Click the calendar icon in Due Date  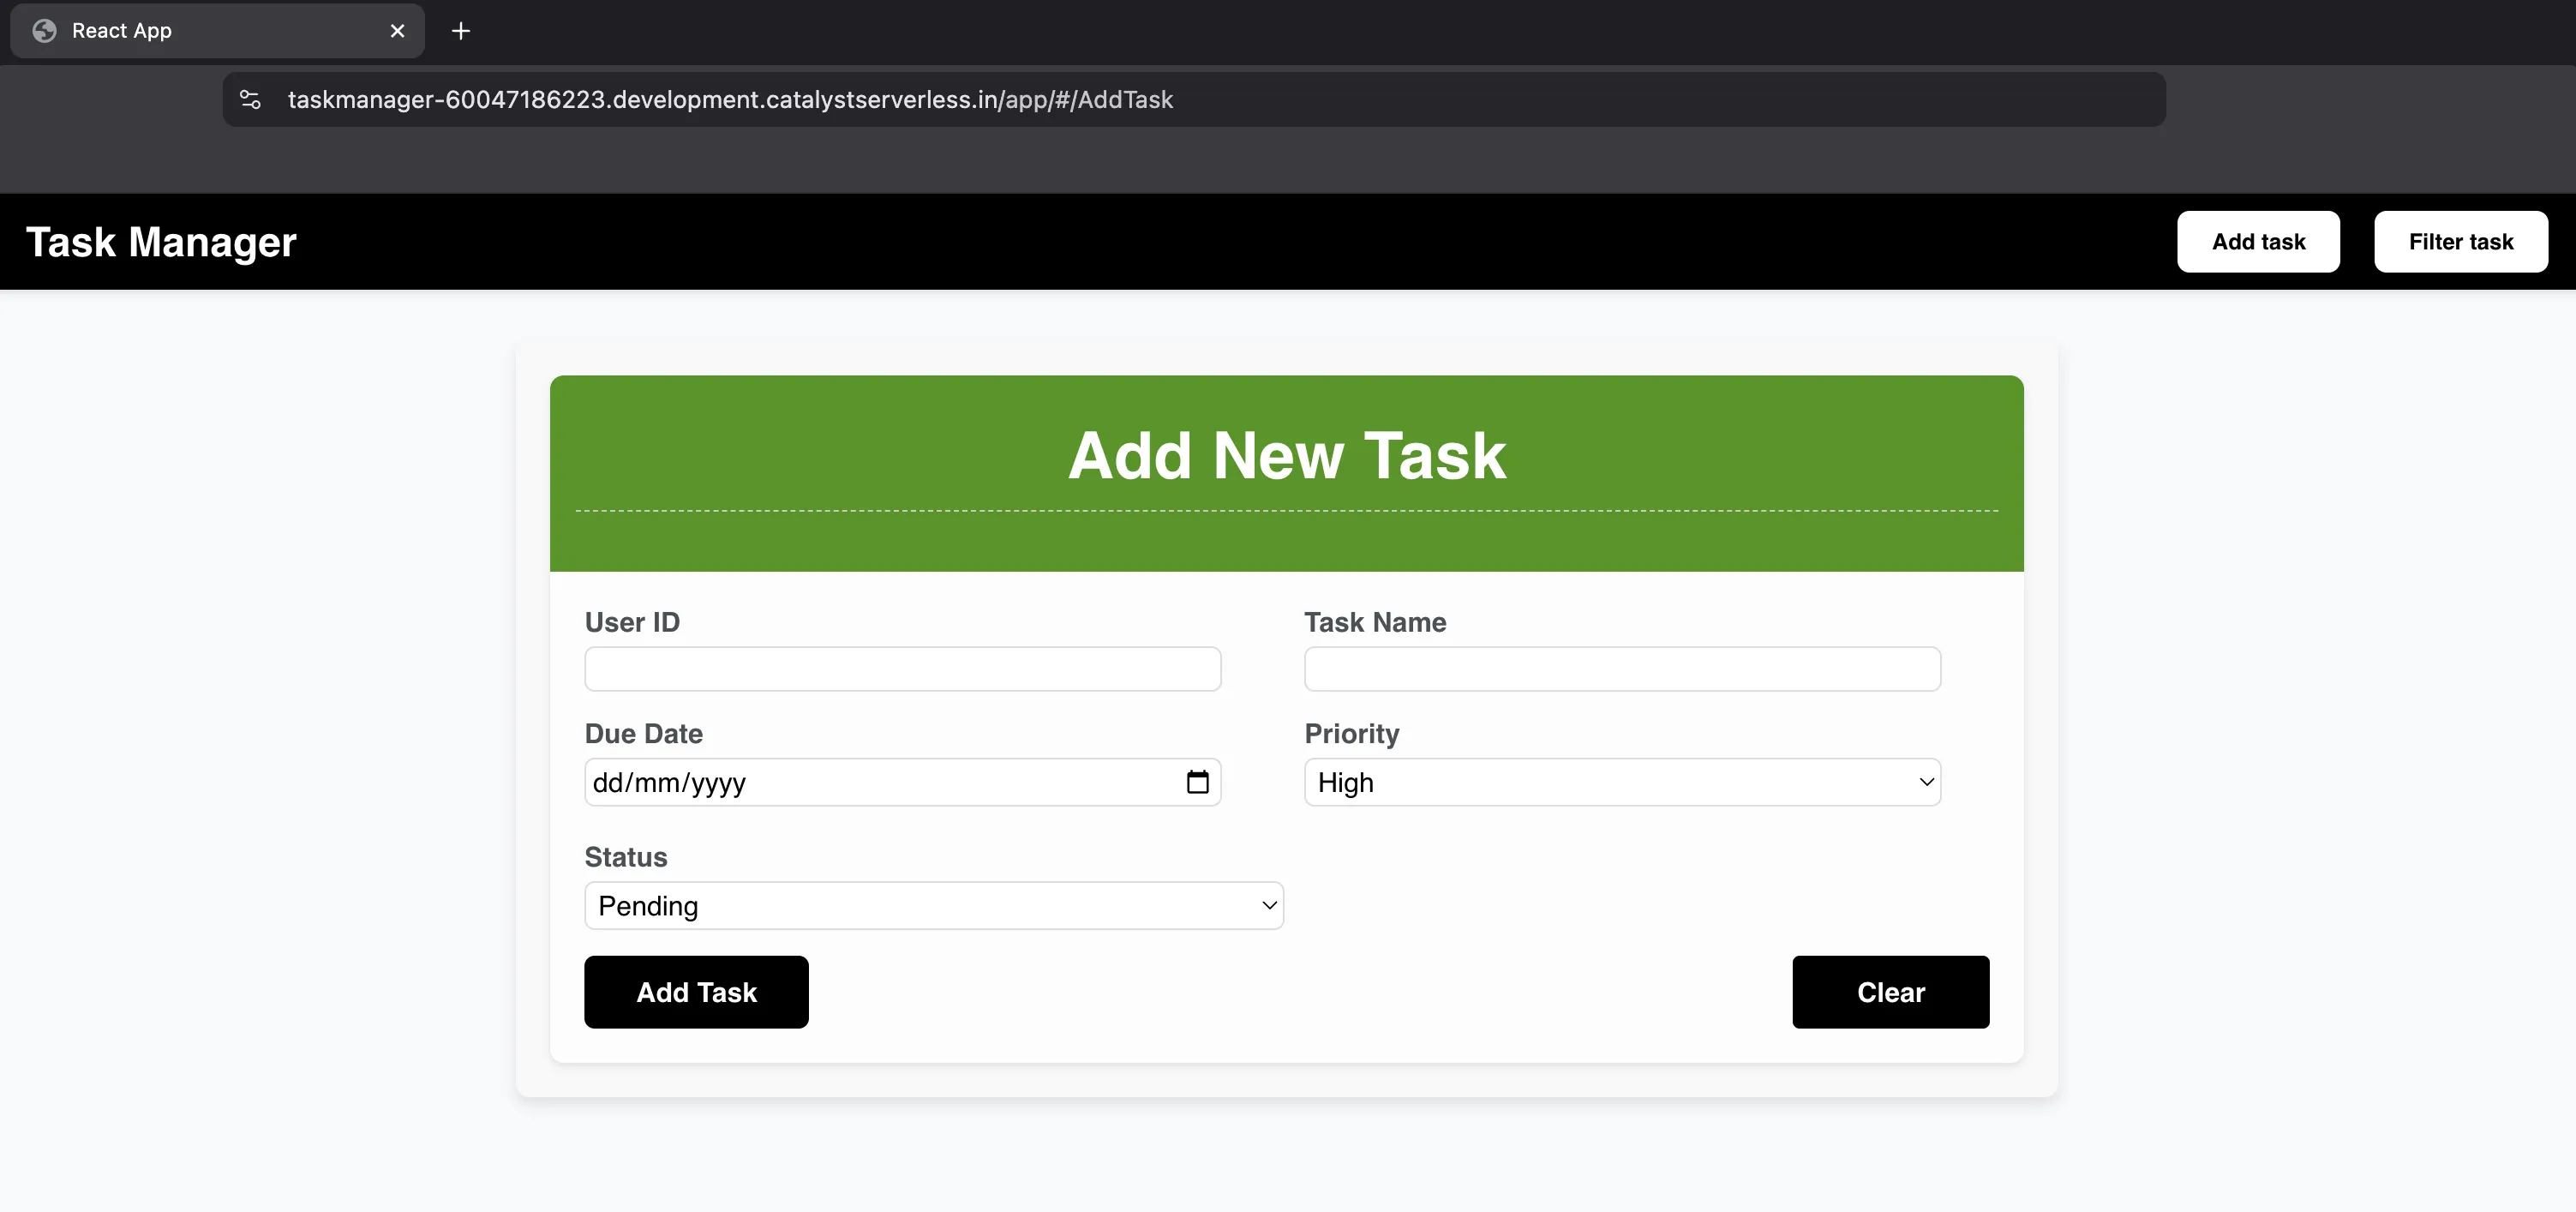click(1197, 782)
